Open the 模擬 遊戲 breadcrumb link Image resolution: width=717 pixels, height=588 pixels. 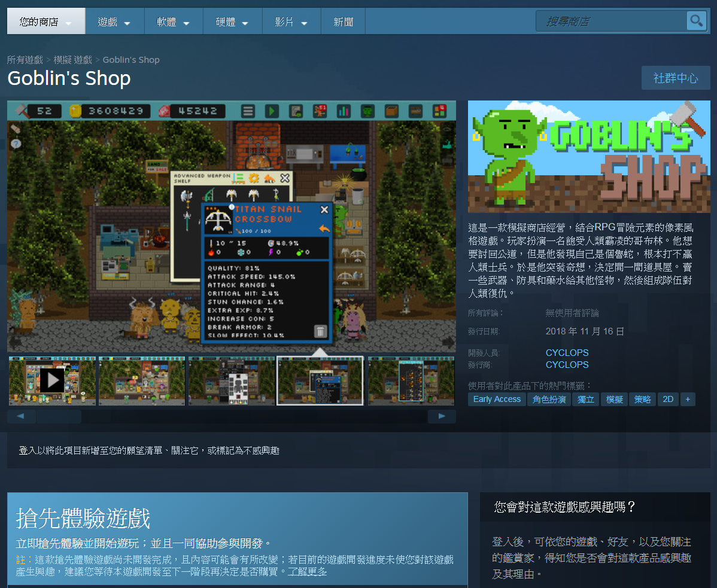pos(72,60)
